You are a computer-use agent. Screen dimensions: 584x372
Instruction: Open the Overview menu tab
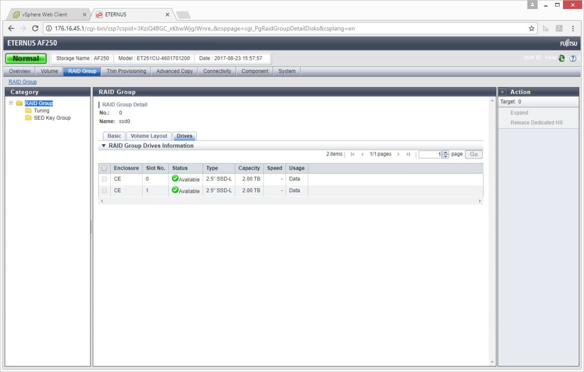20,71
